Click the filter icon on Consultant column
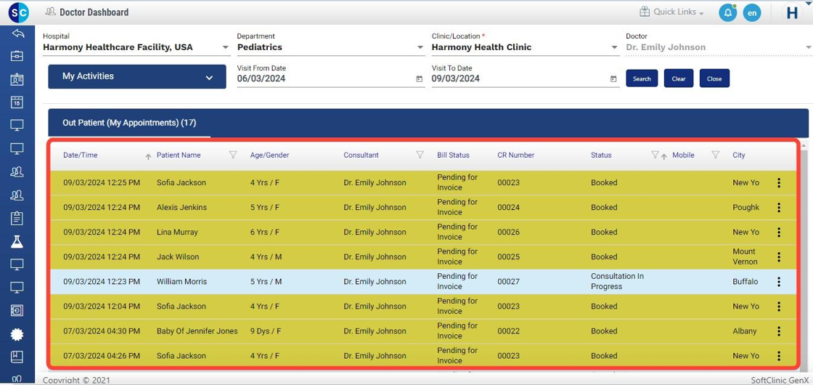 coord(420,155)
